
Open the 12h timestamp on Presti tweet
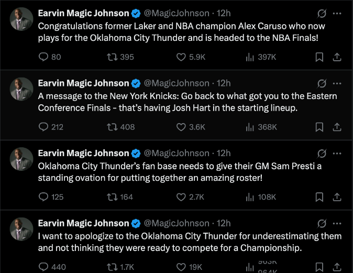point(224,154)
